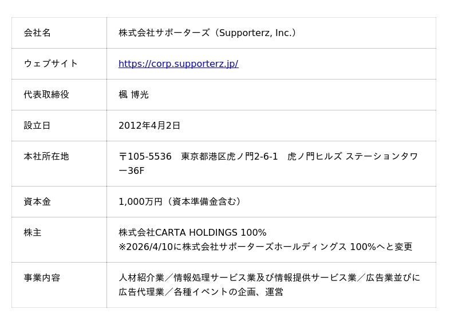Image resolution: width=458 pixels, height=325 pixels.
Task: Select the representative name 楓 博光
Action: coord(133,95)
